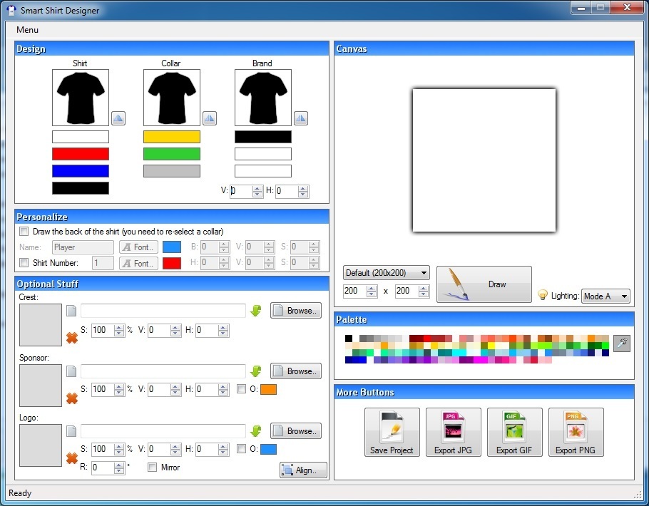649x506 pixels.
Task: Browse for a Crest image
Action: coord(296,311)
